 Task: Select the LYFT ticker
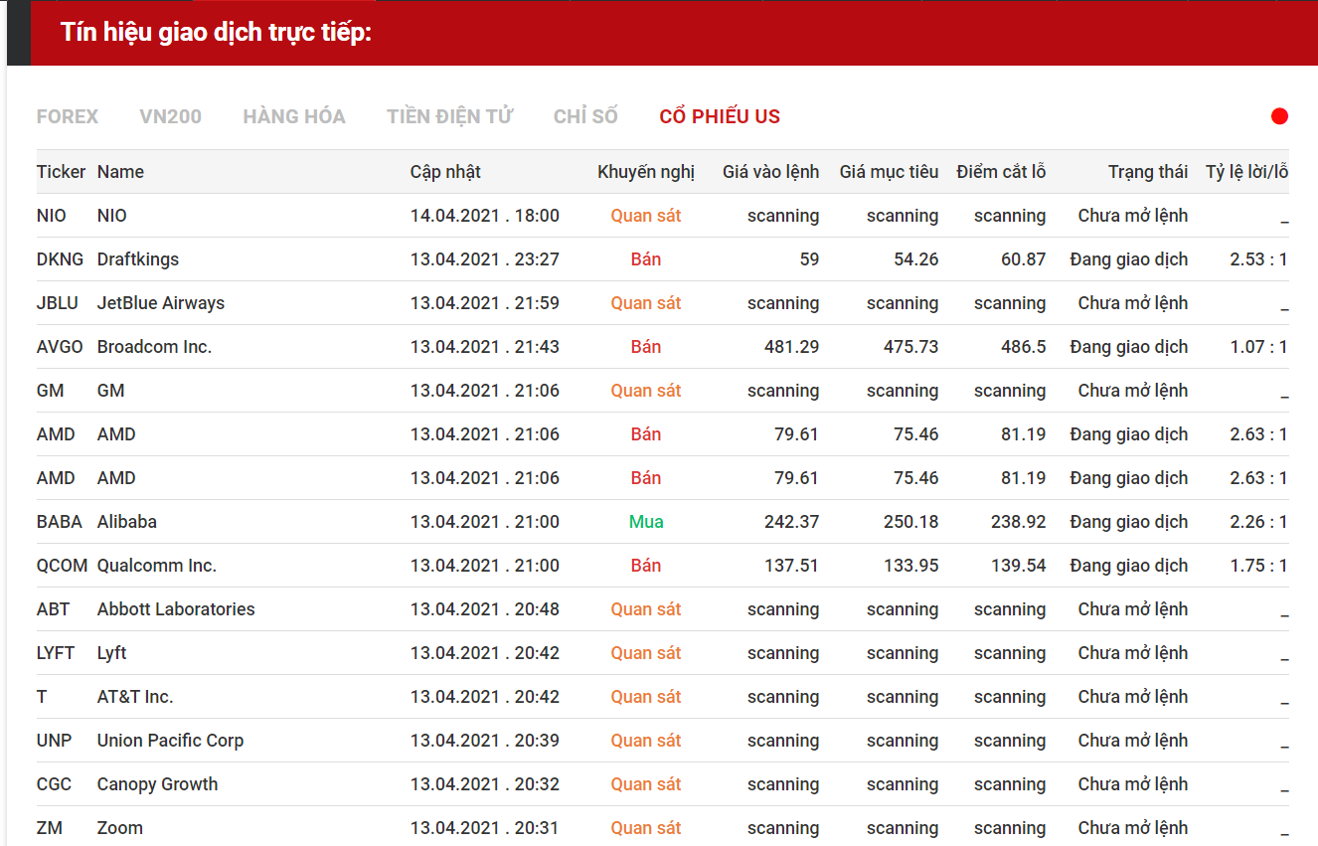[x=56, y=653]
